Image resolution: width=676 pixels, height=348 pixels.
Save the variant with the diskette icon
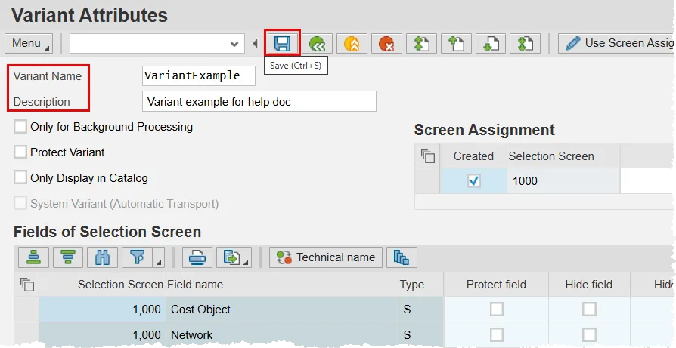tap(282, 44)
